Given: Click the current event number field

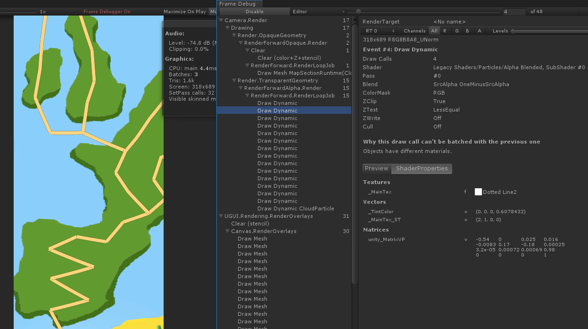Looking at the screenshot, I should 513,12.
